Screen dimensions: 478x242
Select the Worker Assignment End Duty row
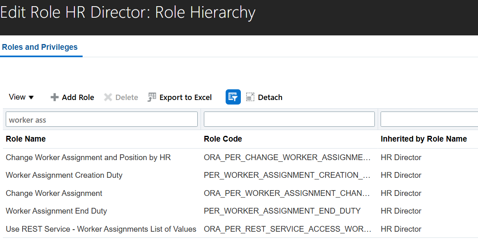[56, 211]
